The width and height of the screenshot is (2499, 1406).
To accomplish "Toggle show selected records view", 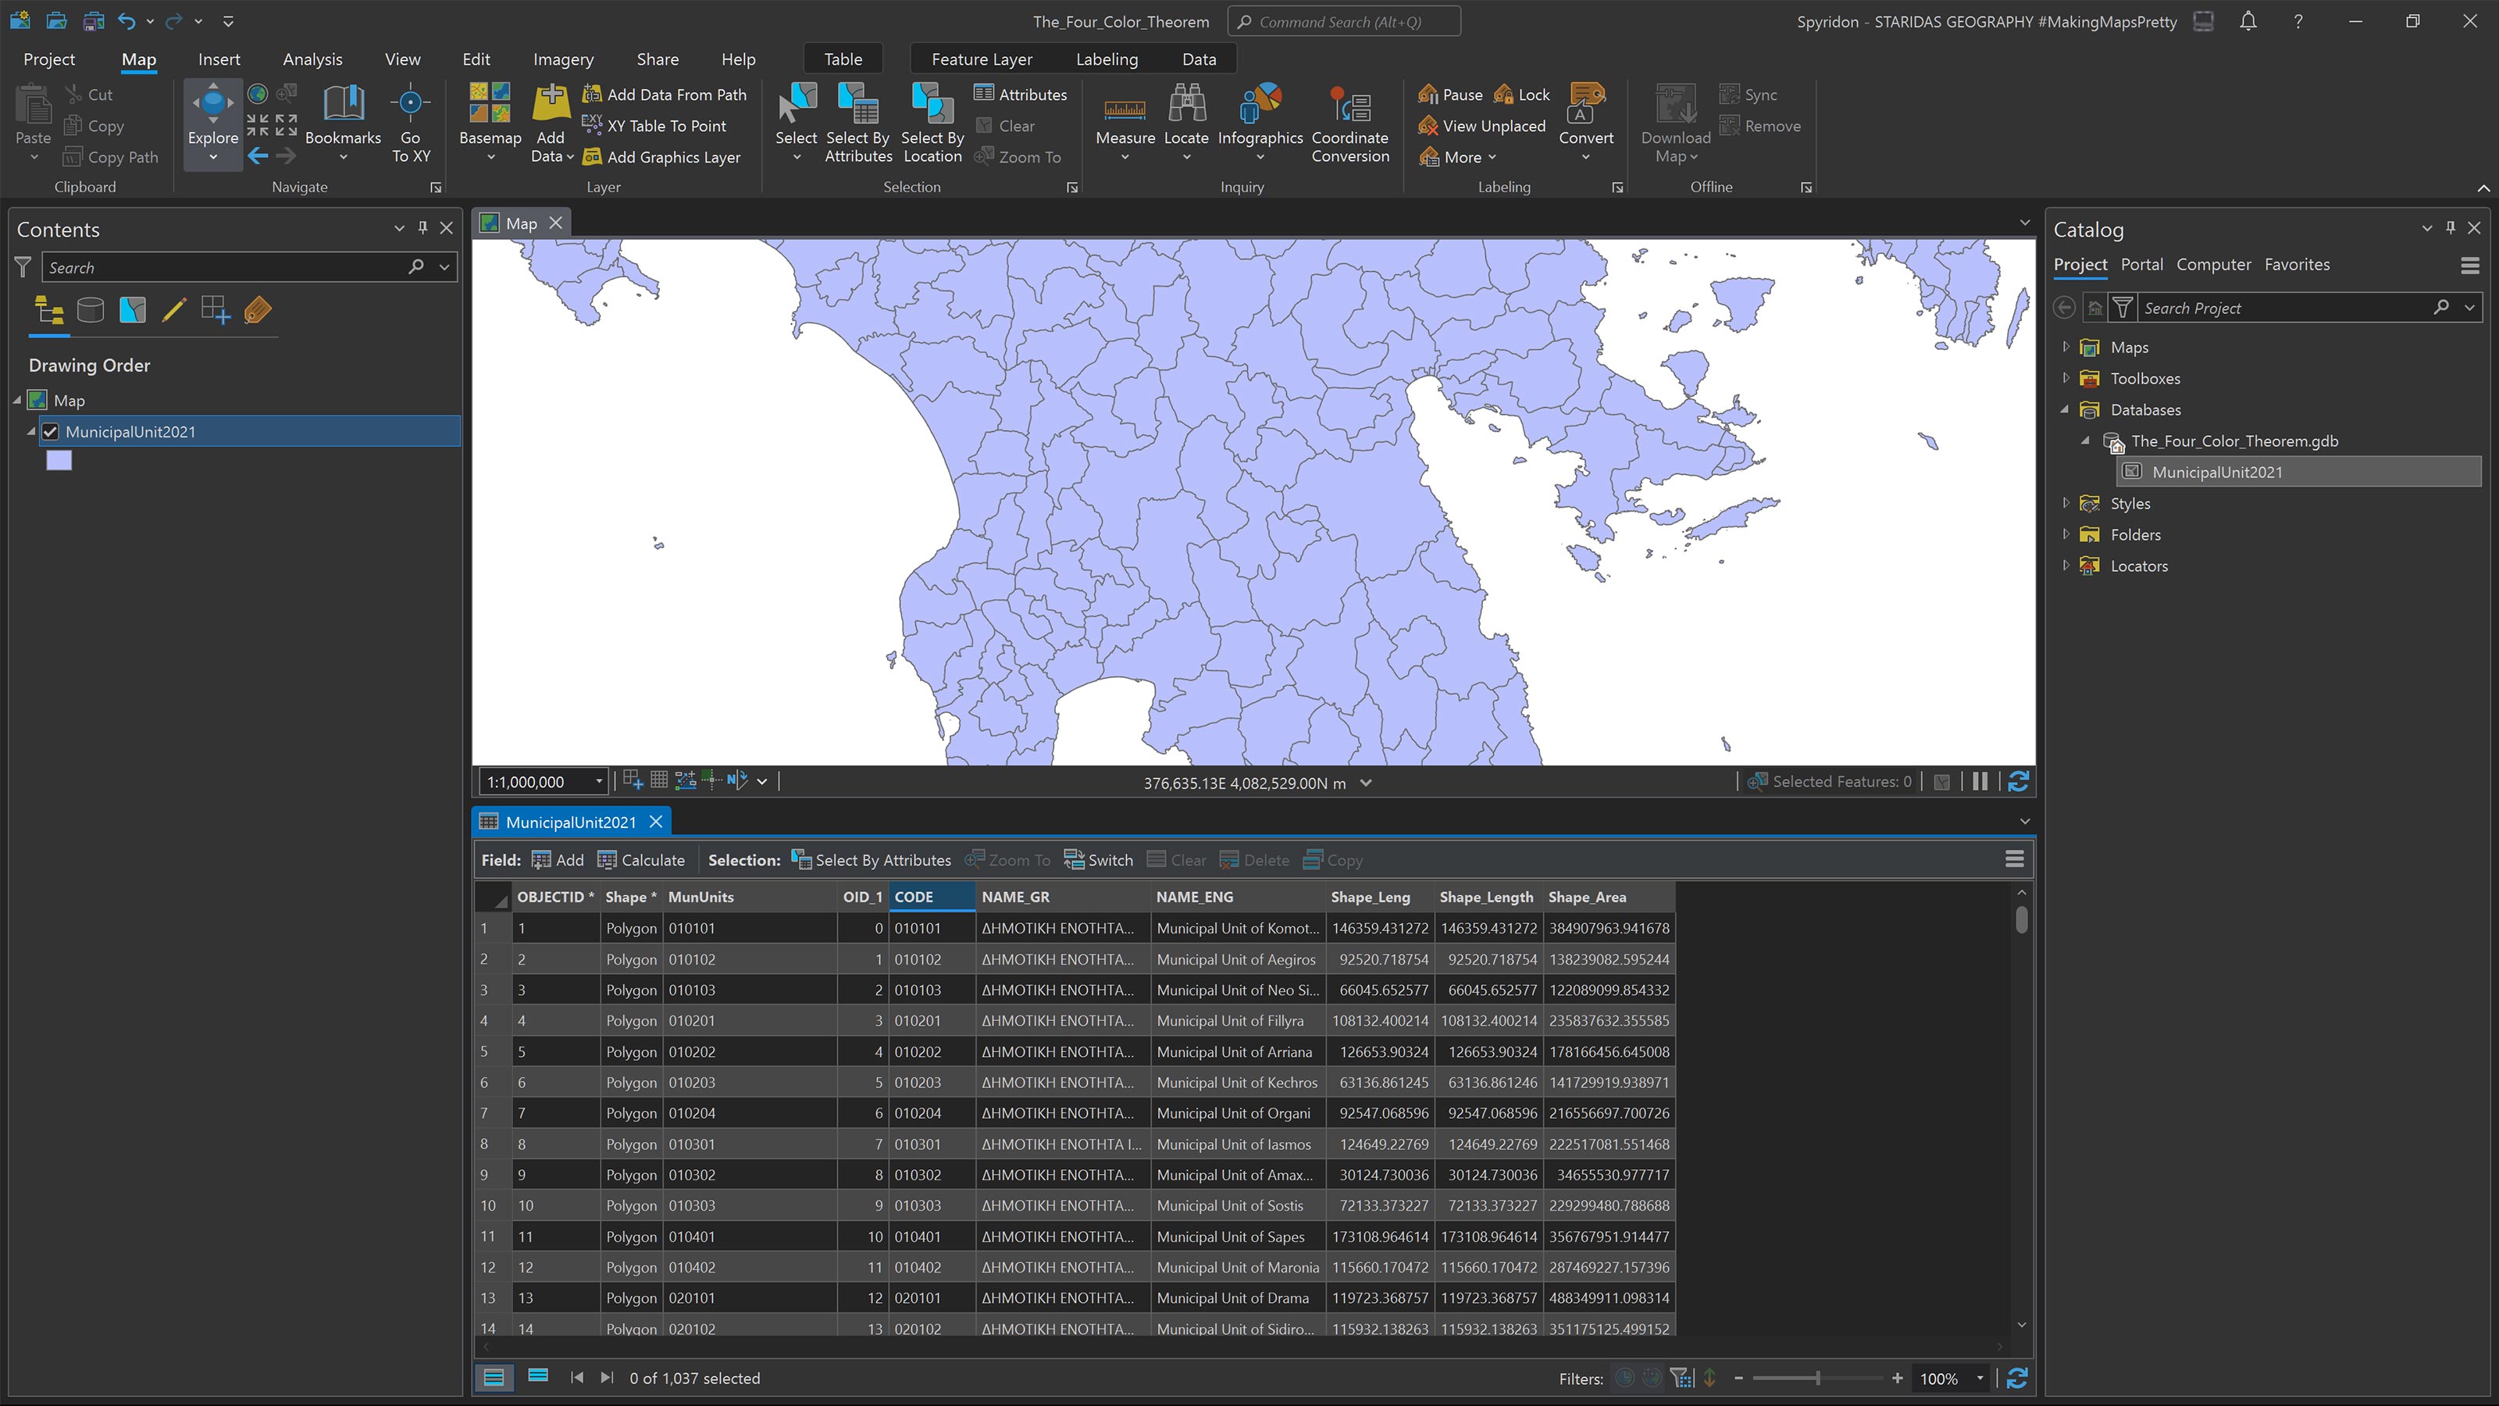I will 537,1377.
